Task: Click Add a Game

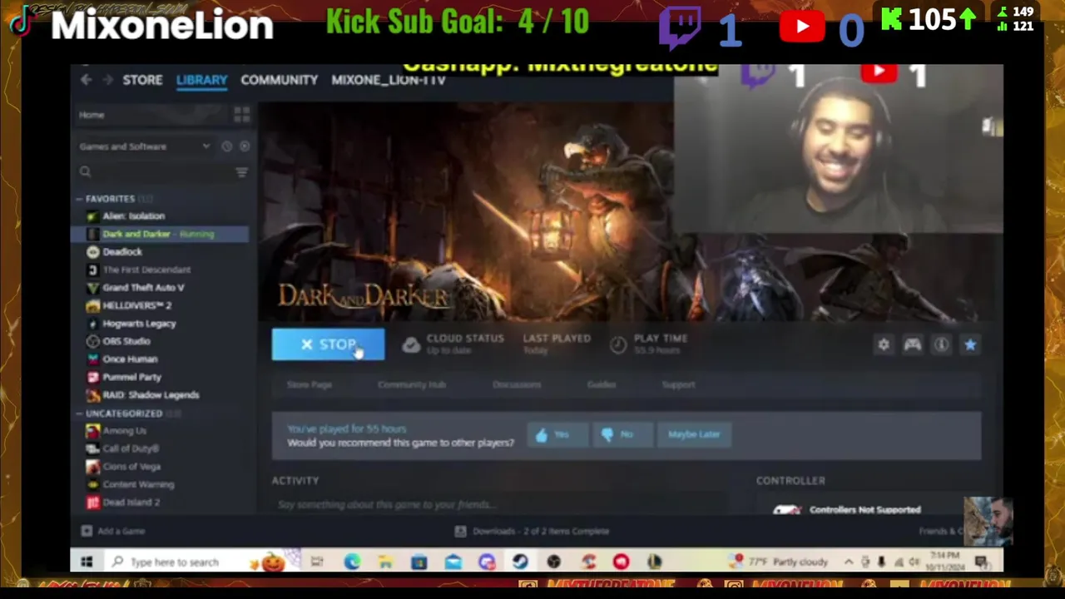Action: pos(113,531)
